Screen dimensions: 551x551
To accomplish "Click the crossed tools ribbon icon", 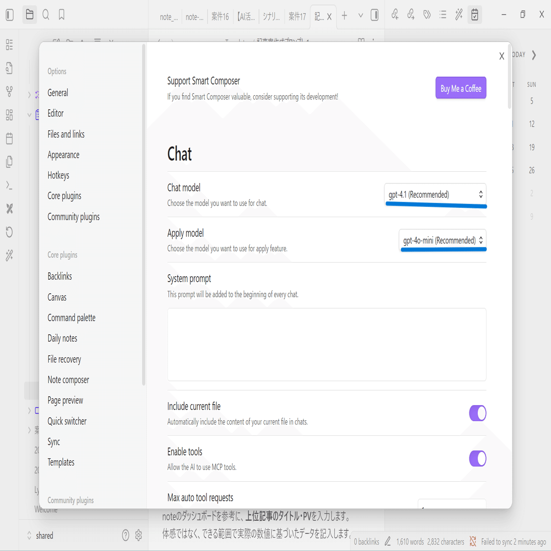I will pos(9,209).
